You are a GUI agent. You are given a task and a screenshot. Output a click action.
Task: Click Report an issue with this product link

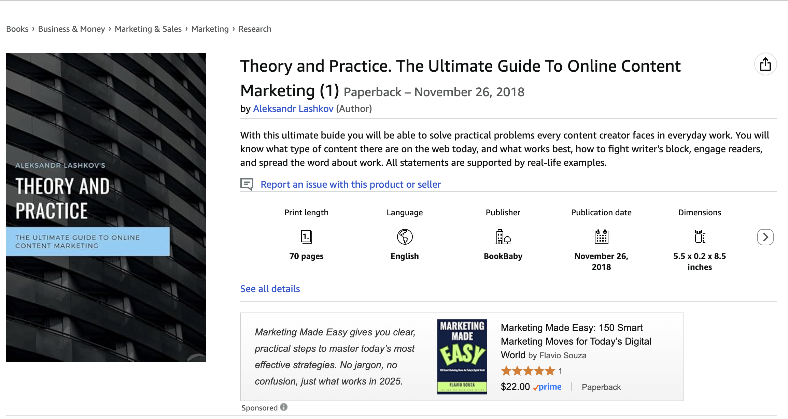(x=350, y=184)
